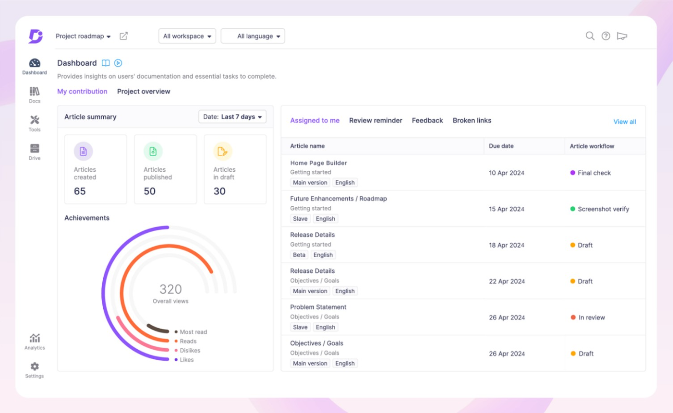Open the help icon
This screenshot has width=673, height=413.
pos(606,36)
